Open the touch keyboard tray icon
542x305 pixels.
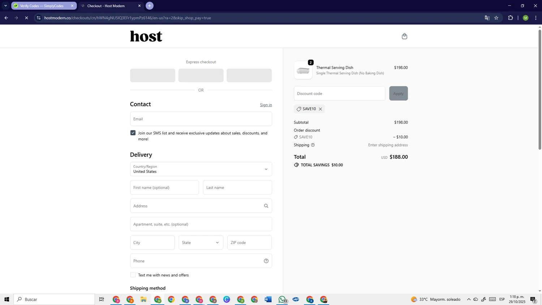pos(492,299)
